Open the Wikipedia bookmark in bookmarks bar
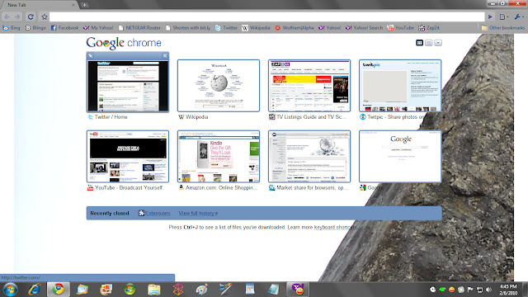This screenshot has width=528, height=297. tap(256, 27)
